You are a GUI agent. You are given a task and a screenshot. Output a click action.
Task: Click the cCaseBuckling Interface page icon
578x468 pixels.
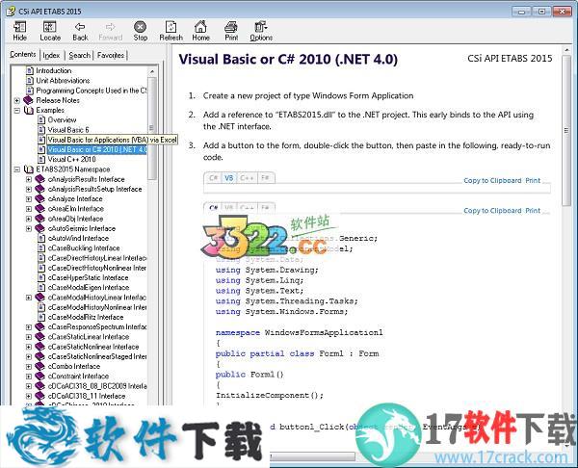tap(41, 248)
